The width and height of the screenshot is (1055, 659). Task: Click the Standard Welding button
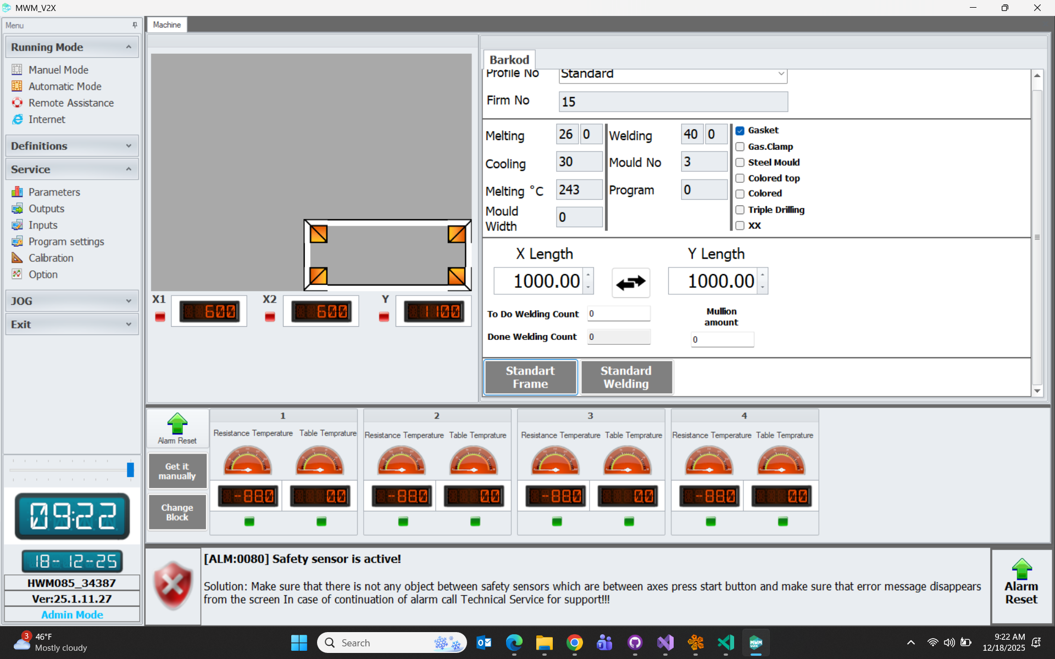(x=626, y=377)
